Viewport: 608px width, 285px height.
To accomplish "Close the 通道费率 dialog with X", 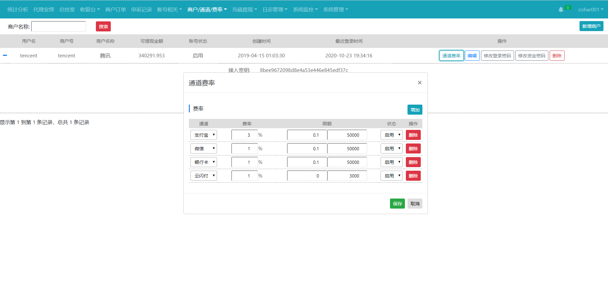I will (419, 83).
